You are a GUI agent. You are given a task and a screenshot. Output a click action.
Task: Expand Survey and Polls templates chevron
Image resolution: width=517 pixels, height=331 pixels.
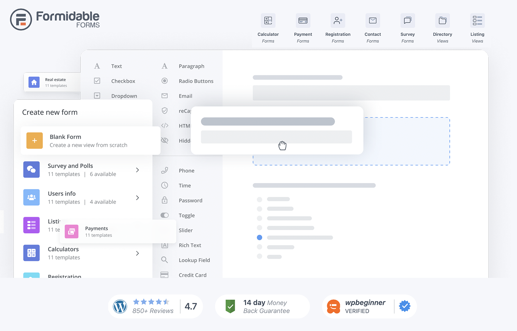click(x=138, y=170)
